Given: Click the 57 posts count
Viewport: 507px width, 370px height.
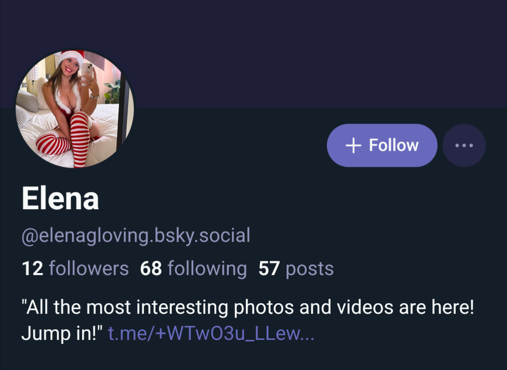Looking at the screenshot, I should (296, 268).
